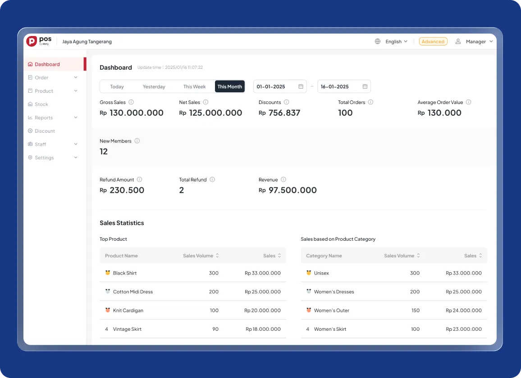
Task: Open Stock from the sidebar
Action: click(41, 104)
